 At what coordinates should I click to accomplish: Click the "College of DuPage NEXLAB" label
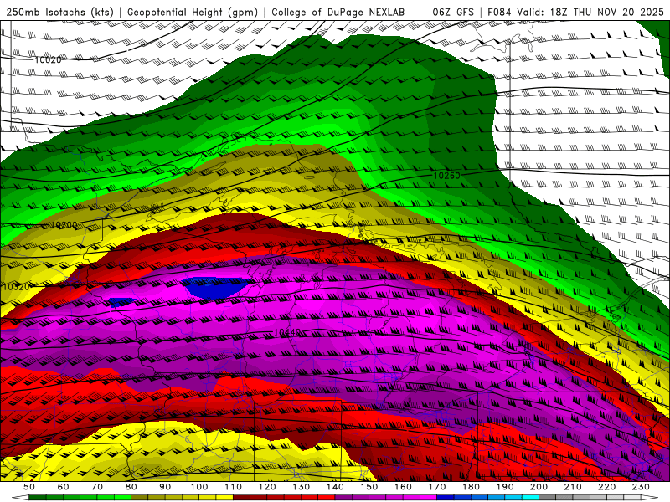point(338,12)
